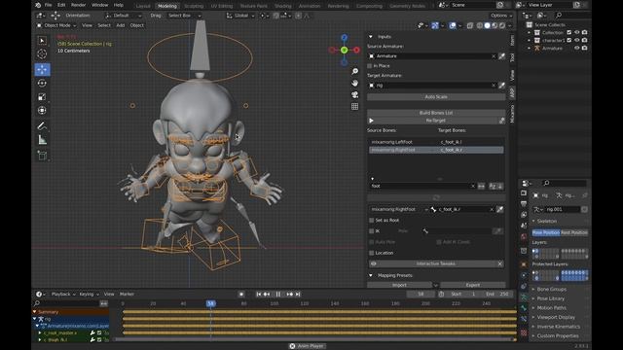Hide the Armature object in the outliner
Screen dimensions: 623x350
pyautogui.click(x=577, y=48)
